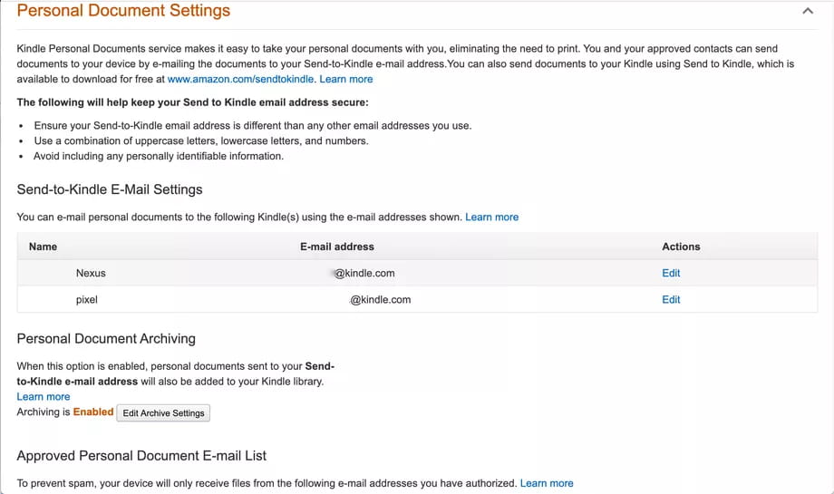Click Learn more after the sendtokindle link
Screen dimensions: 834x494
coord(346,79)
